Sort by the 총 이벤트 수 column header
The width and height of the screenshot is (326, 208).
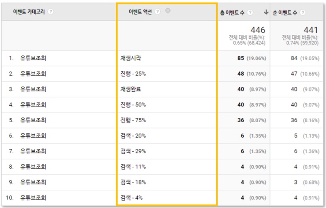point(232,13)
